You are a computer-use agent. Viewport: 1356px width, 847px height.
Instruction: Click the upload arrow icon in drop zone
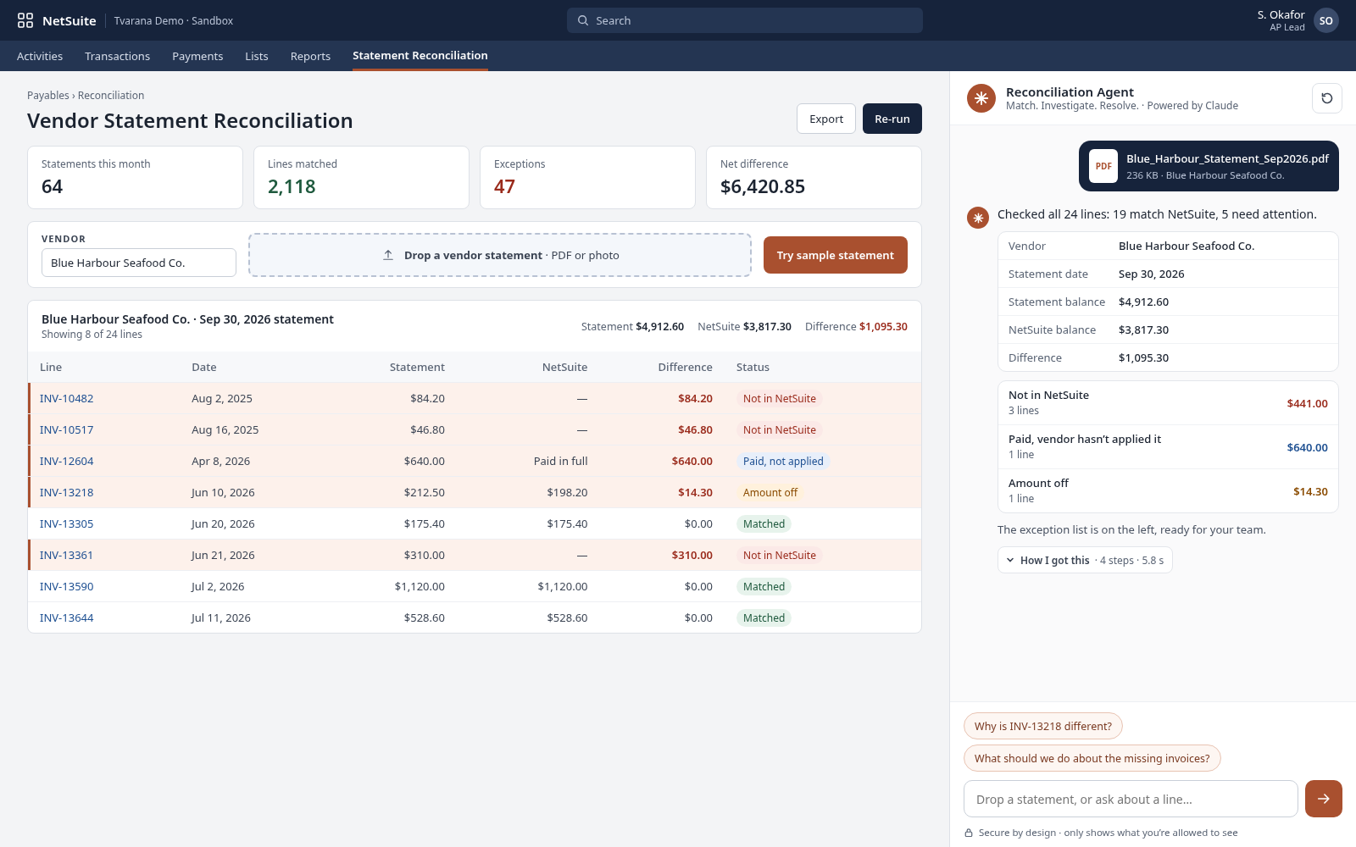(388, 255)
